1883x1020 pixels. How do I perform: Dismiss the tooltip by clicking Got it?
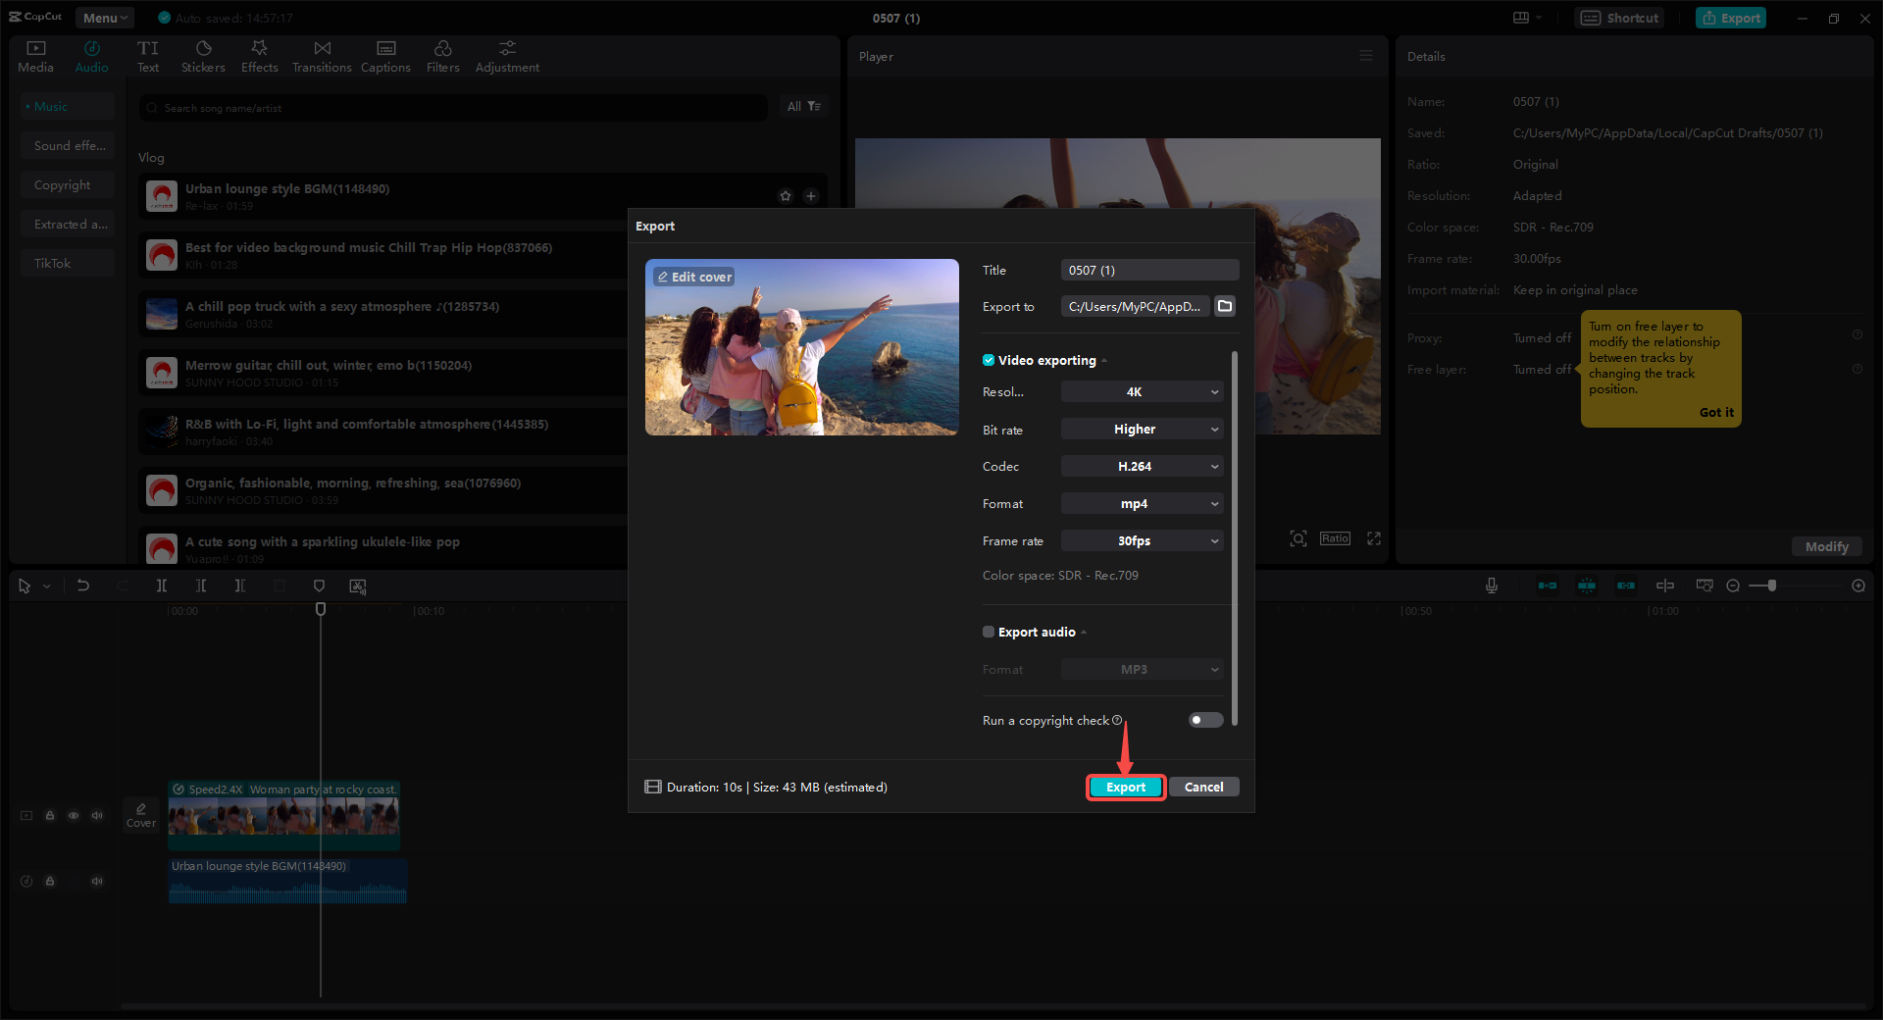(1716, 412)
